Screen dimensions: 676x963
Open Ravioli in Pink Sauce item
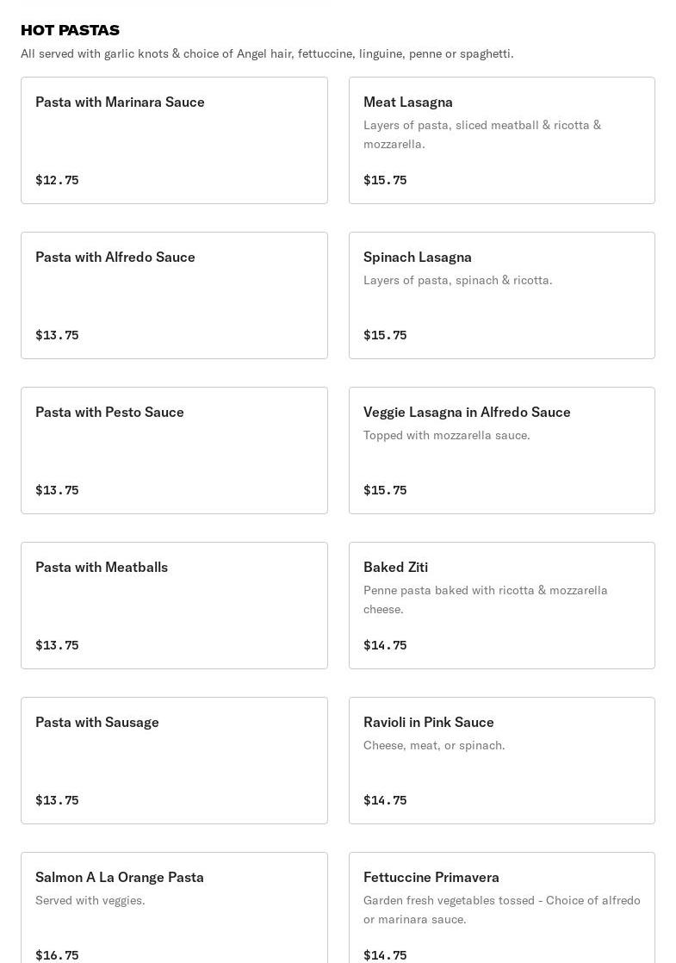[502, 761]
